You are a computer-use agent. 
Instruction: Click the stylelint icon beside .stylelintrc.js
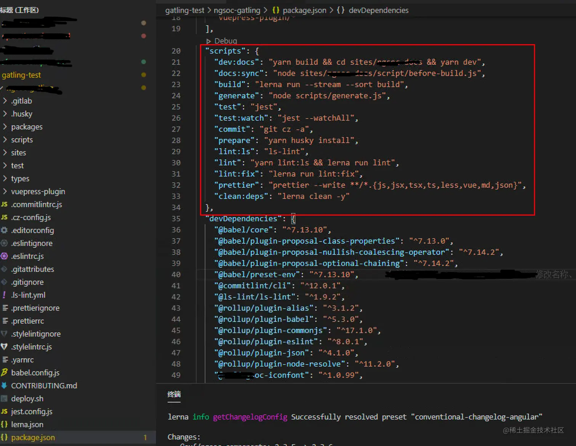pos(4,347)
